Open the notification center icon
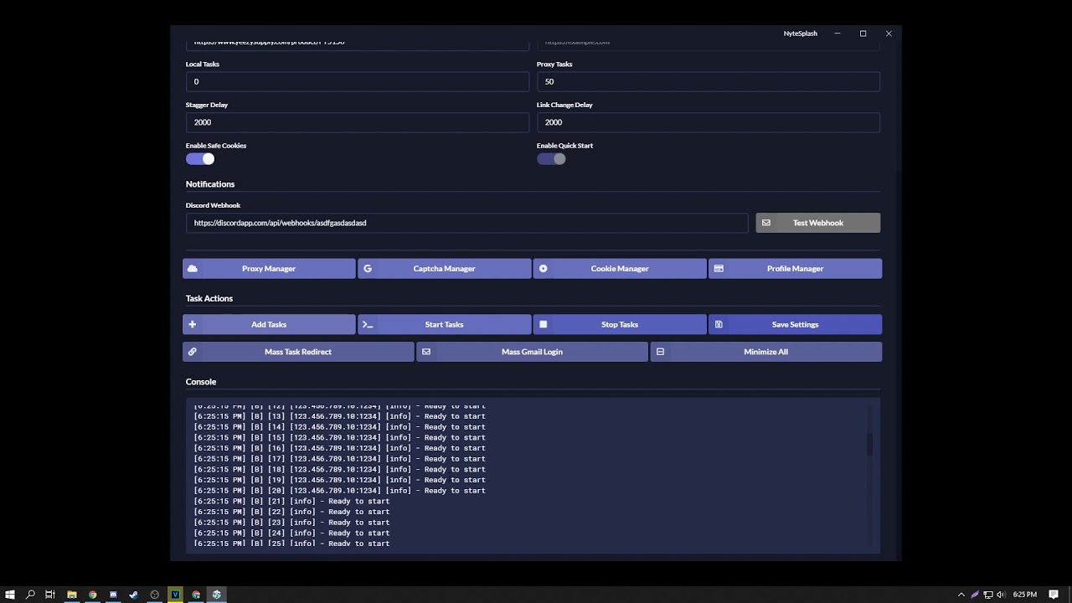This screenshot has height=603, width=1072. tap(1054, 595)
